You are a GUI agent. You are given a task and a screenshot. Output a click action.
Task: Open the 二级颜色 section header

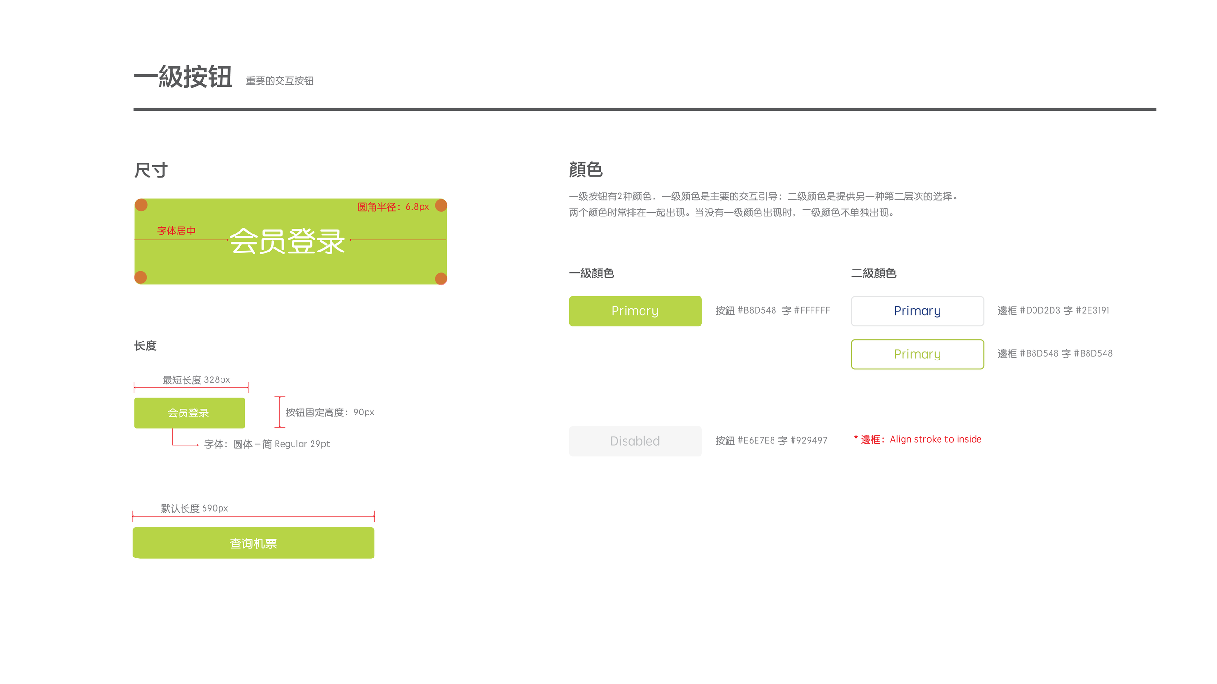point(874,273)
